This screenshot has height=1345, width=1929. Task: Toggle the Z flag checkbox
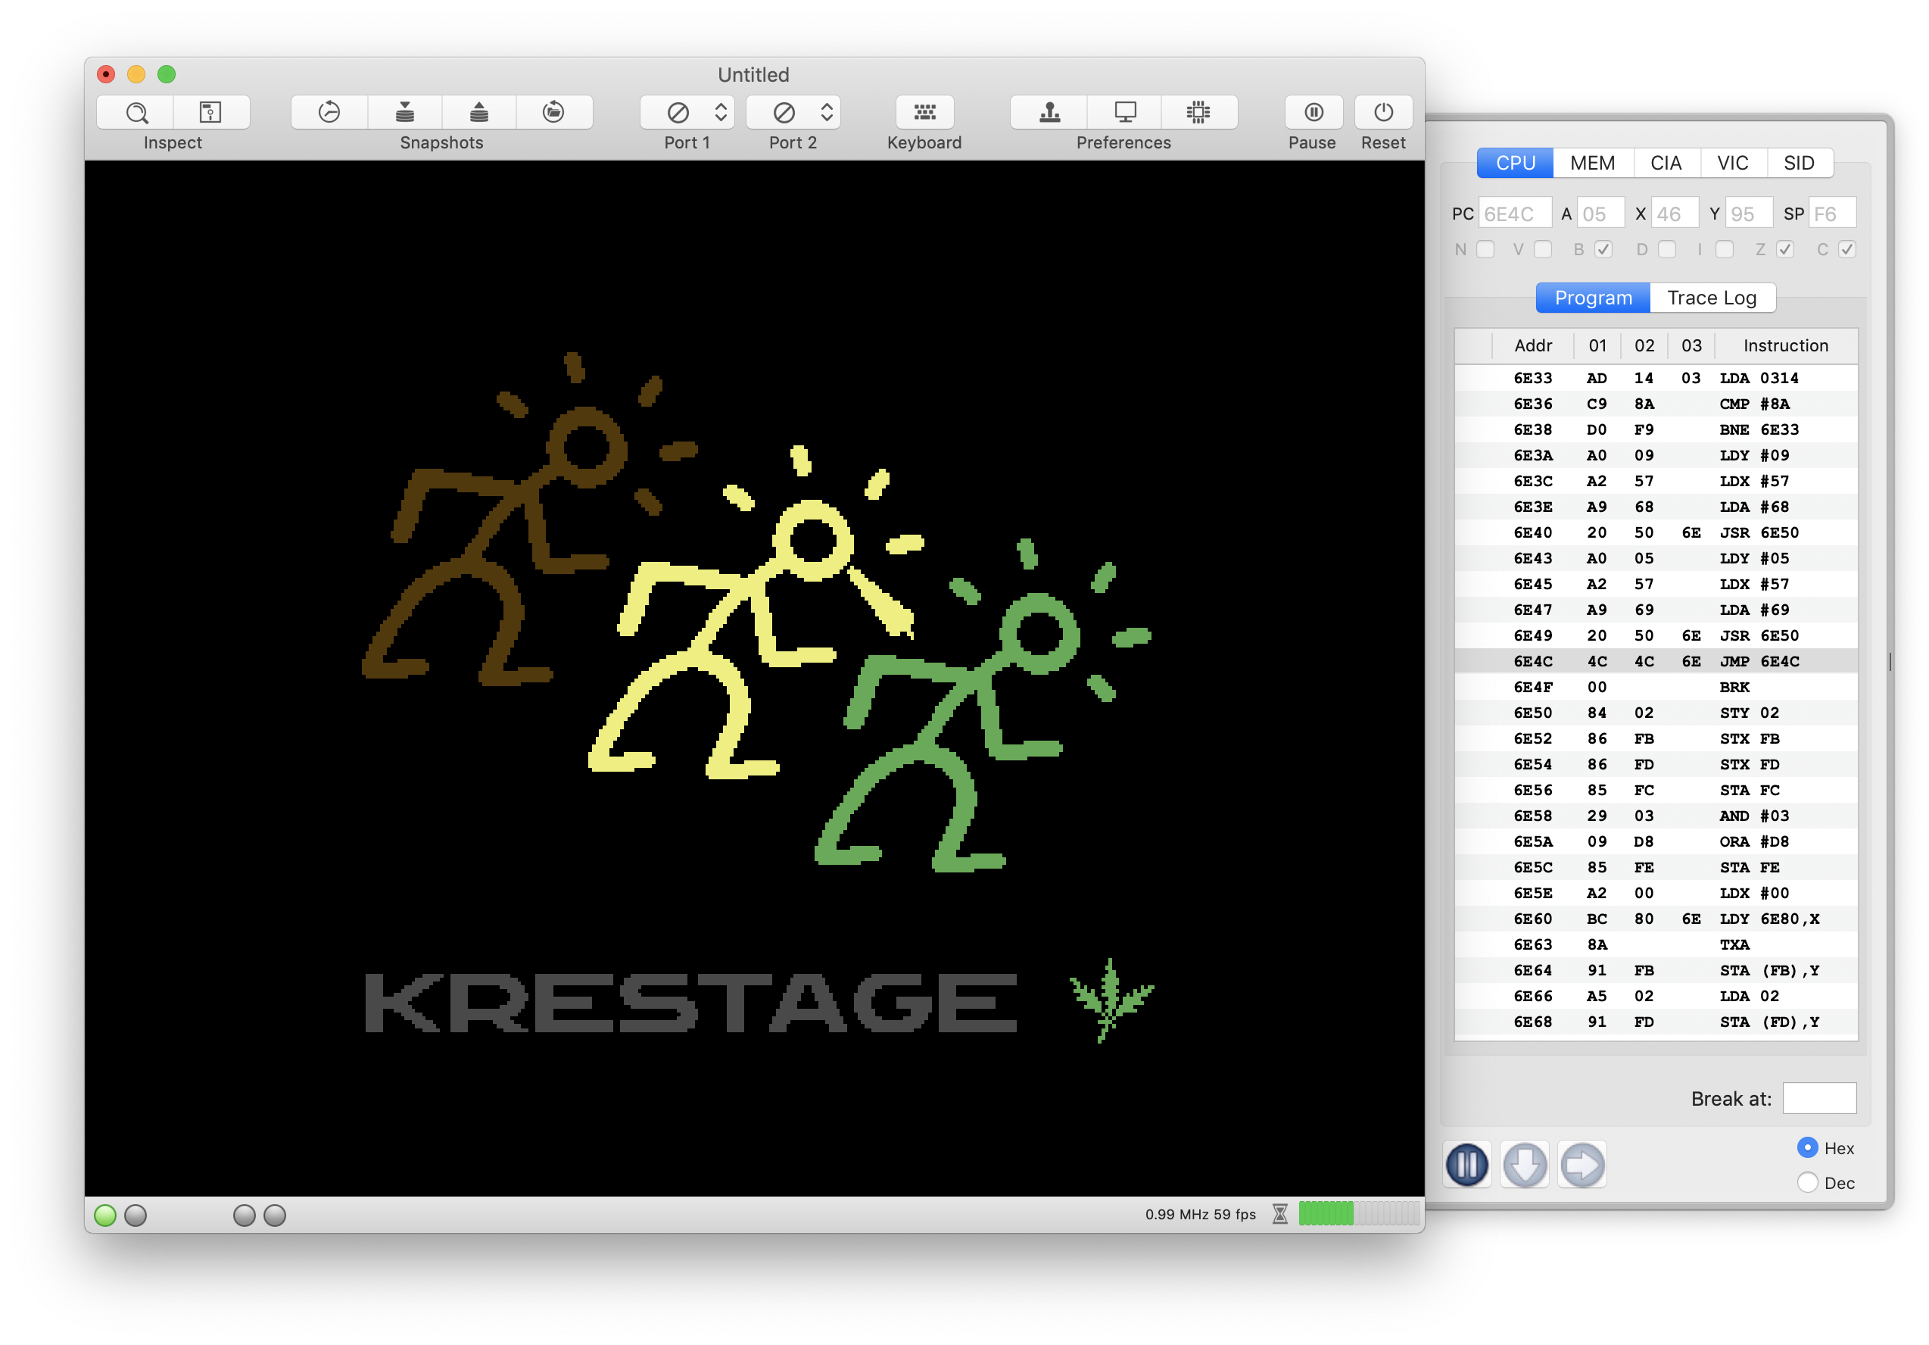pyautogui.click(x=1785, y=250)
